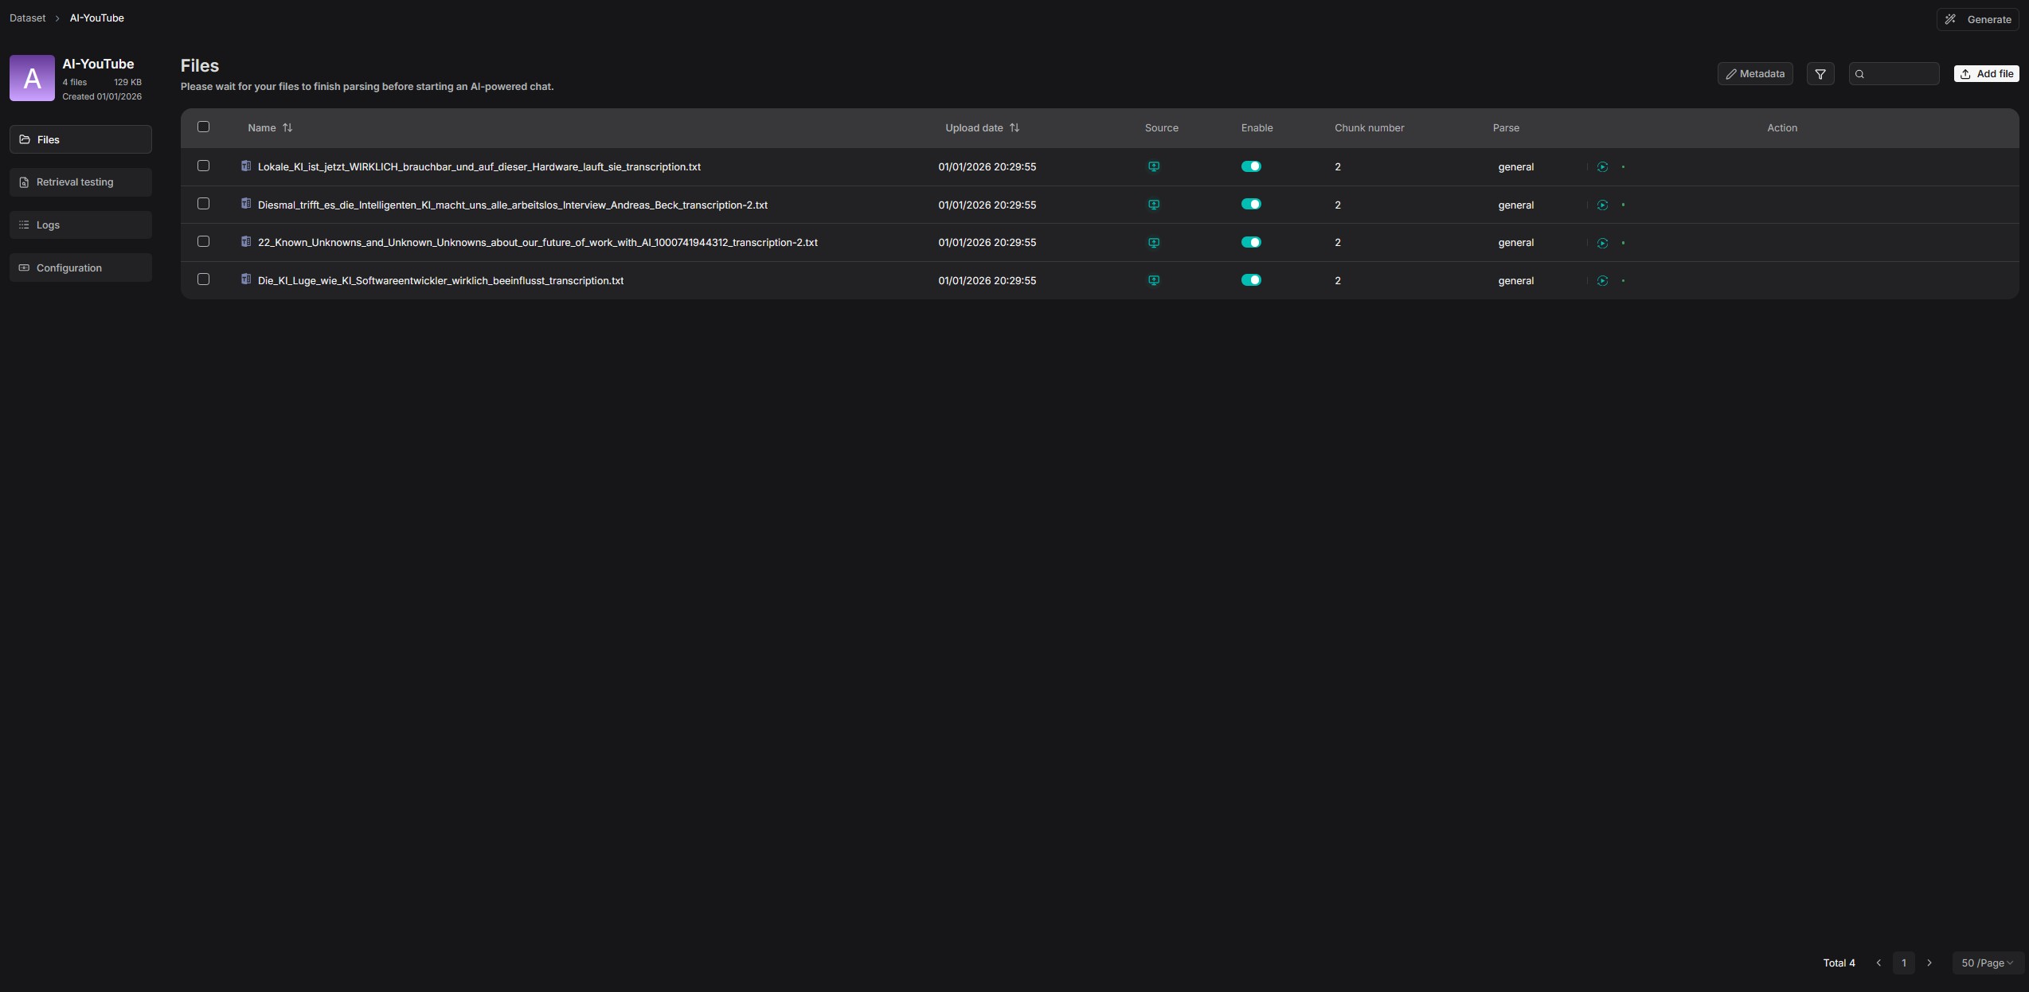Disable the Lokale_KI file toggle
This screenshot has height=992, width=2029.
pos(1250,166)
